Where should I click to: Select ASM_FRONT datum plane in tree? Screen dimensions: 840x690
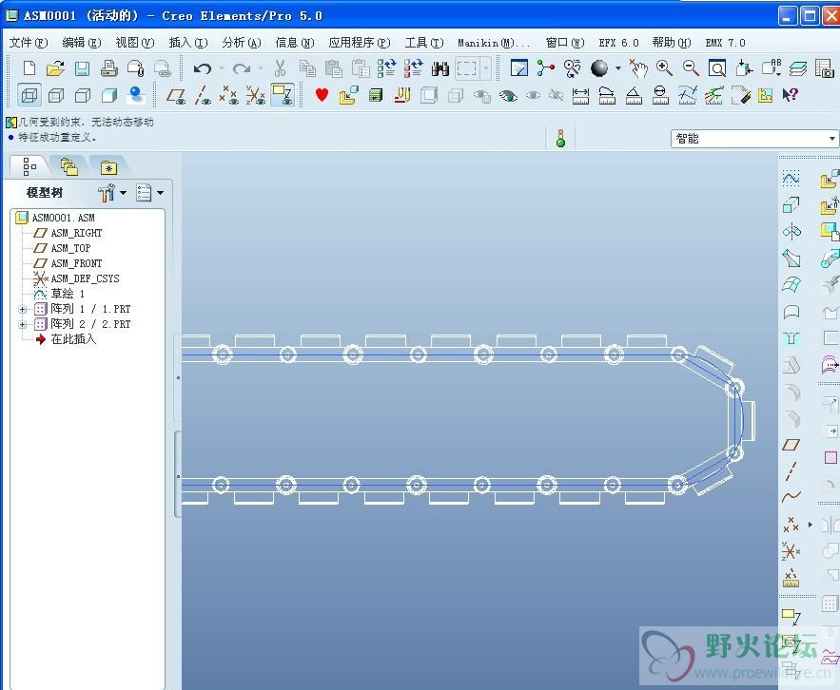point(76,263)
